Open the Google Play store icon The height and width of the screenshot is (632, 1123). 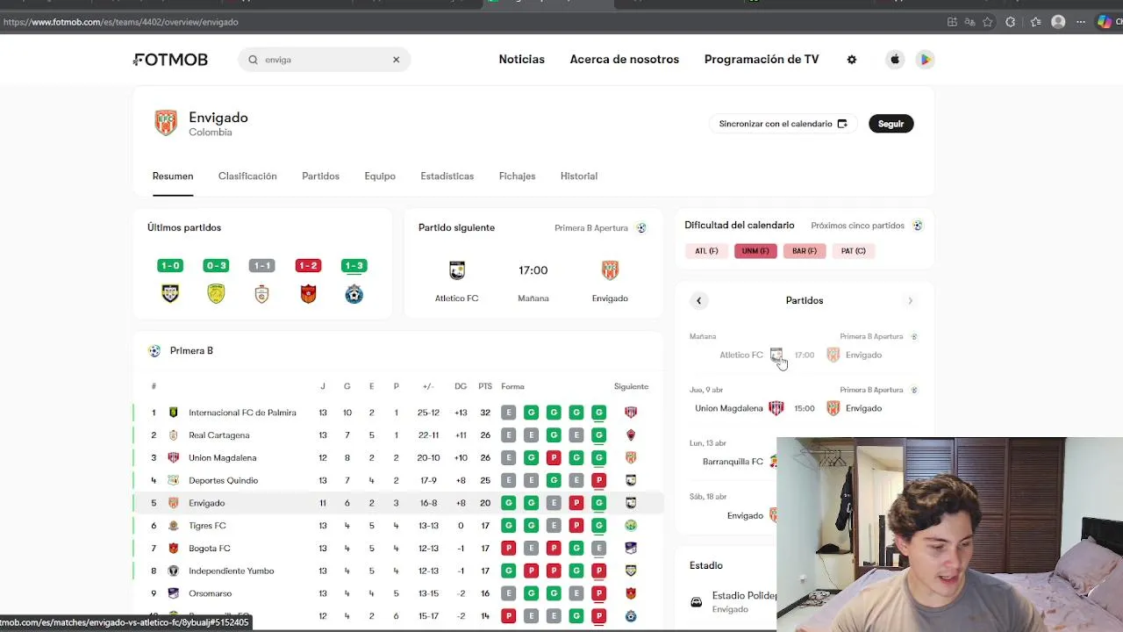point(925,60)
